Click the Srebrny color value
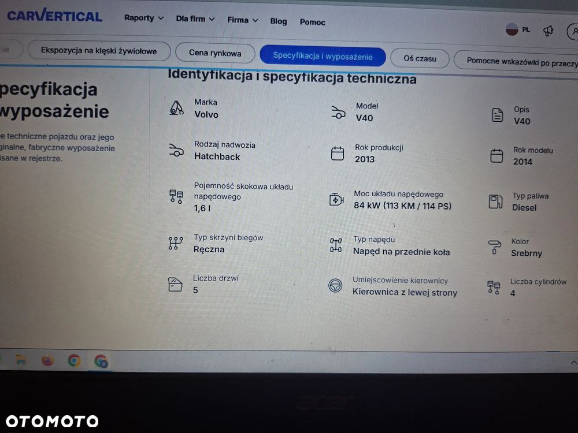This screenshot has height=433, width=578. [527, 253]
